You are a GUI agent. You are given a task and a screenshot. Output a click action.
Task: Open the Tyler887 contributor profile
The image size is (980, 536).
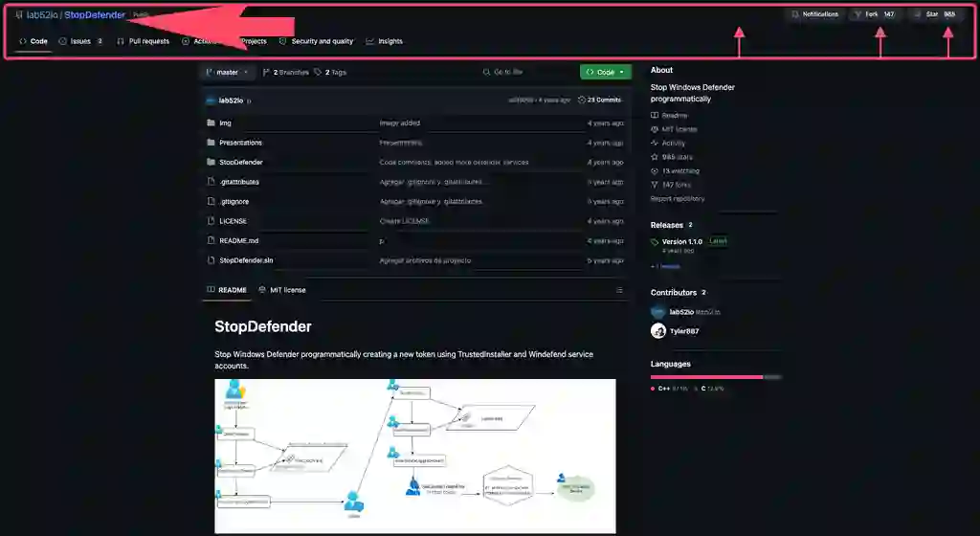point(684,331)
